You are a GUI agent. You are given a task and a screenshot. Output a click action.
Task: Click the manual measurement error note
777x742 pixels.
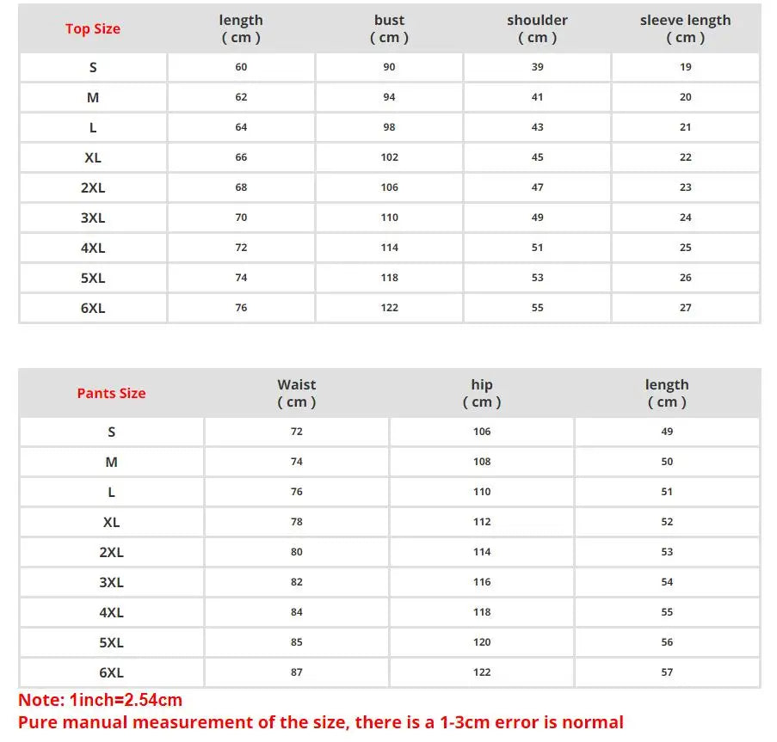click(321, 723)
